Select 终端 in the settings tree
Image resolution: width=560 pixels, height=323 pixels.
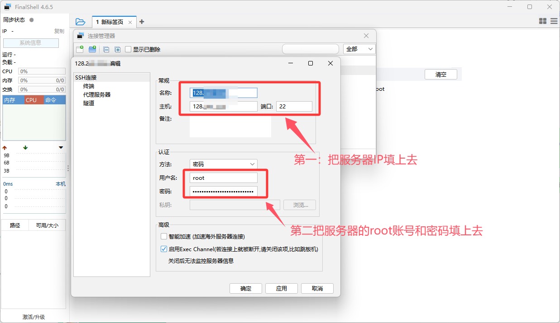tap(89, 86)
